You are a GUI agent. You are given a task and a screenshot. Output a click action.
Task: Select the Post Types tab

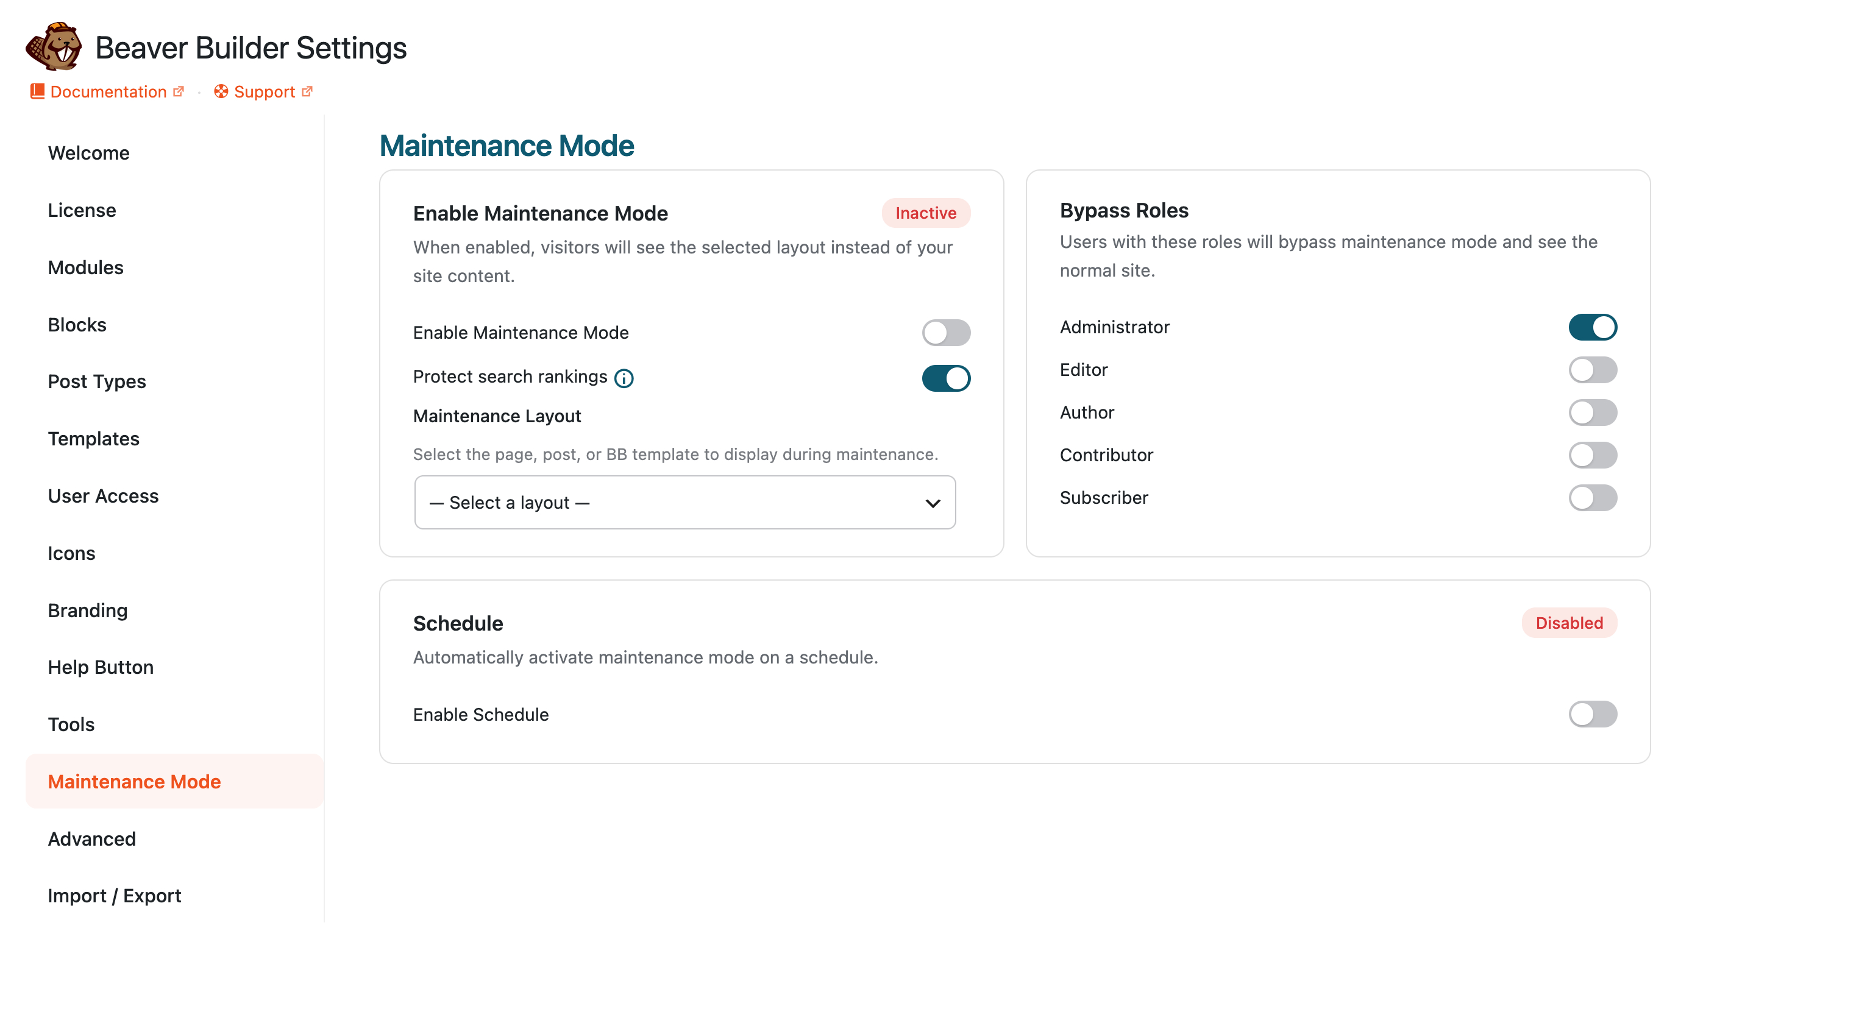pyautogui.click(x=174, y=381)
